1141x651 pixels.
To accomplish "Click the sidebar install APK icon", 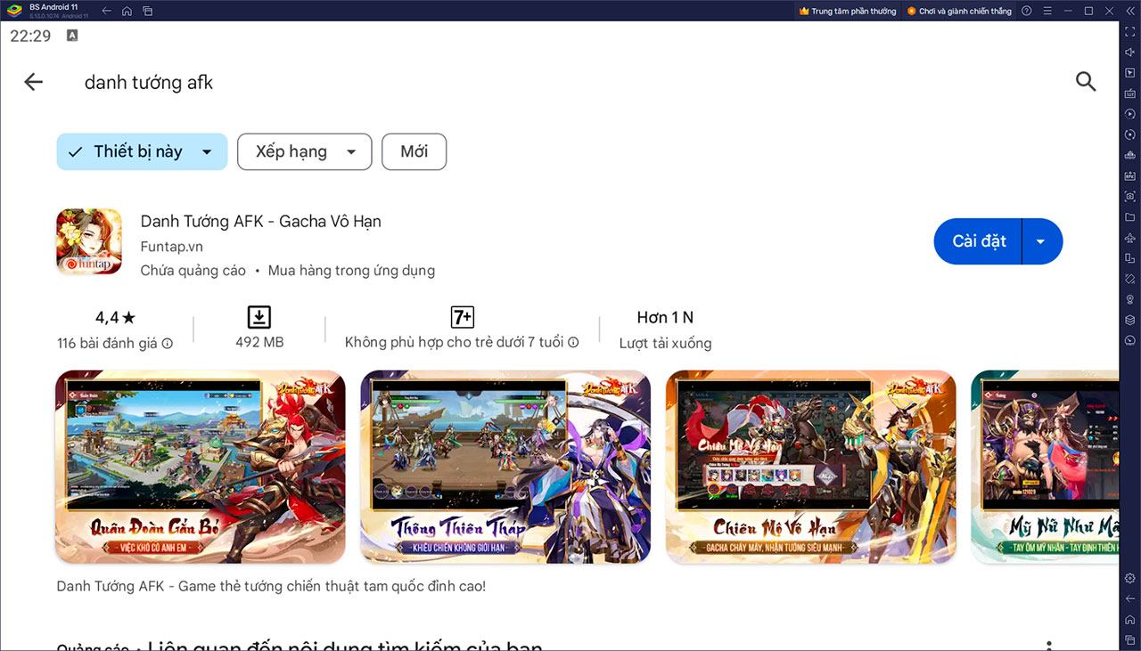I will tap(1129, 175).
